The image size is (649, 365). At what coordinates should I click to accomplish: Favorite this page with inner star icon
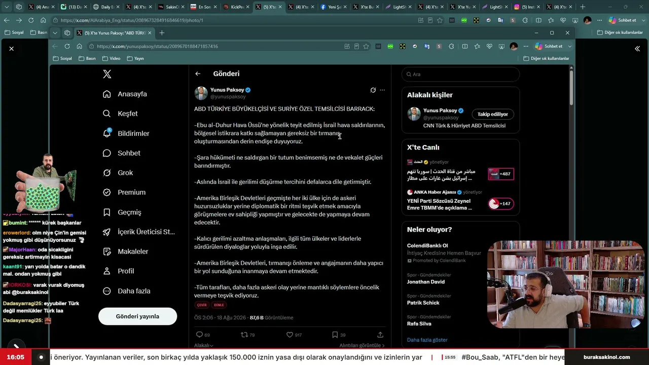coord(366,46)
